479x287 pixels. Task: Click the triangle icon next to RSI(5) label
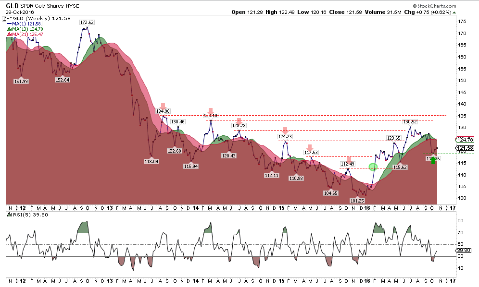(x=10, y=215)
